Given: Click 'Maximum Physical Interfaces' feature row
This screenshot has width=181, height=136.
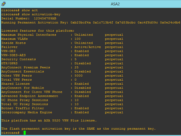Looking at the screenshot, I should pyautogui.click(x=62, y=35).
